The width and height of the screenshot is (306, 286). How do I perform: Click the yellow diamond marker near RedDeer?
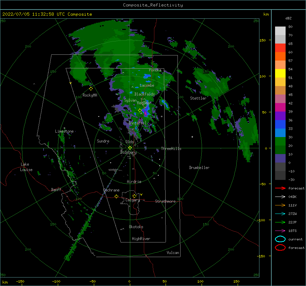pos(140,111)
